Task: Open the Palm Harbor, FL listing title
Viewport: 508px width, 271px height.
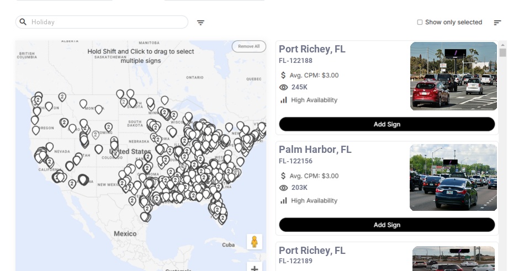Action: (315, 150)
